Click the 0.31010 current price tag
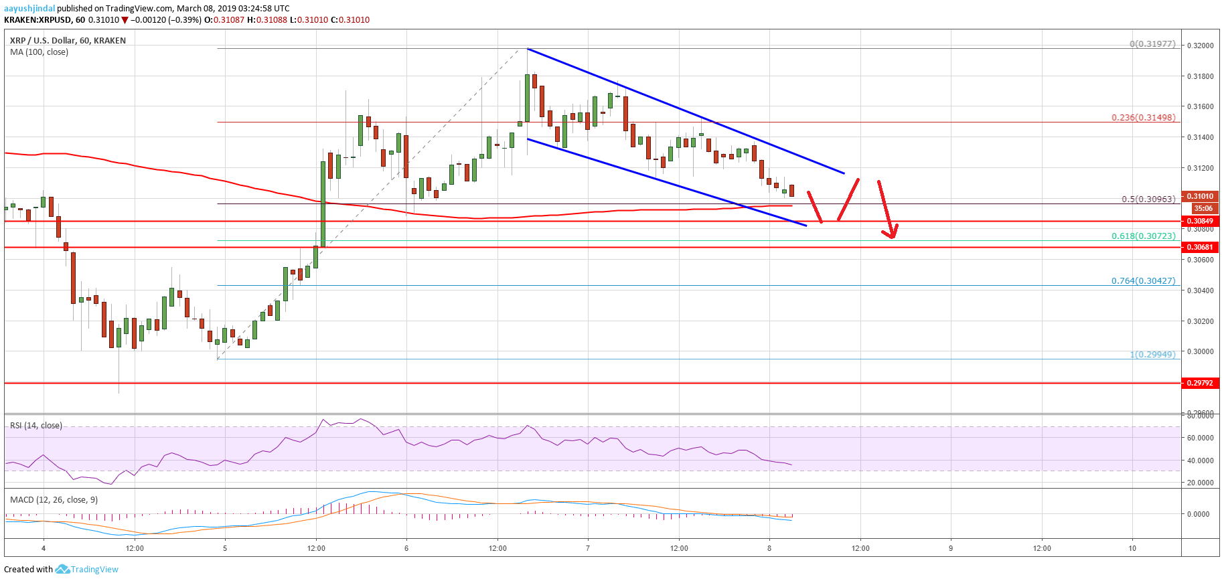The width and height of the screenshot is (1224, 581). 1200,196
